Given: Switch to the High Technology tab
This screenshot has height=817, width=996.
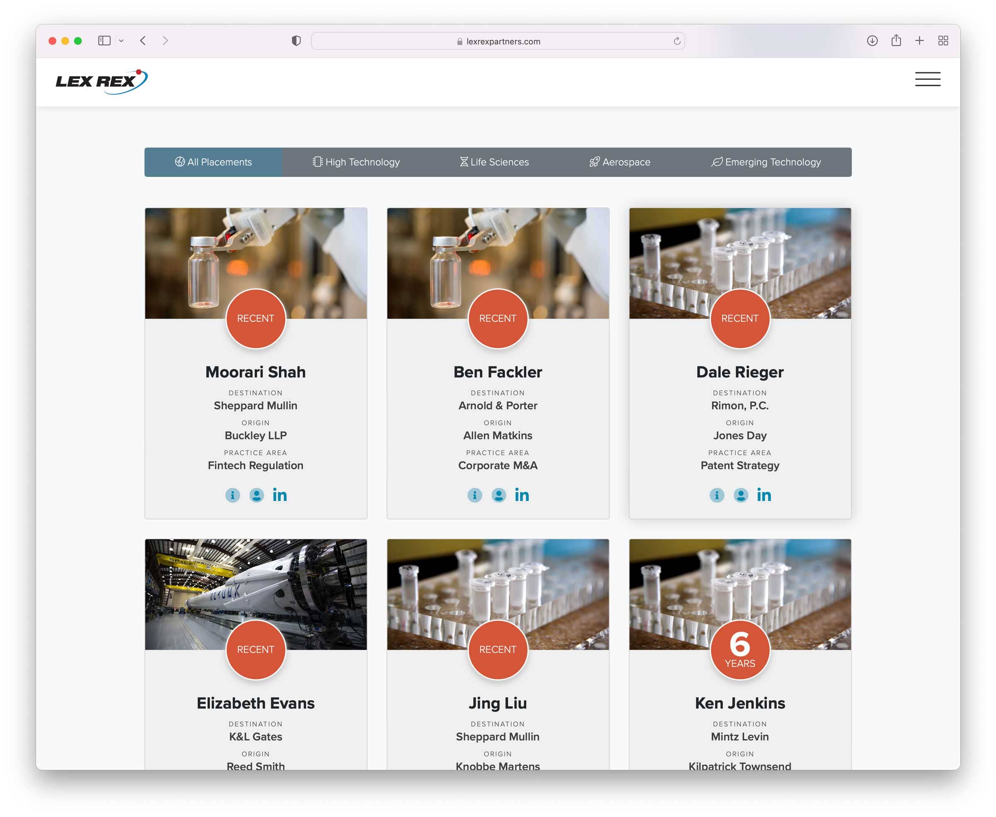Looking at the screenshot, I should click(356, 162).
